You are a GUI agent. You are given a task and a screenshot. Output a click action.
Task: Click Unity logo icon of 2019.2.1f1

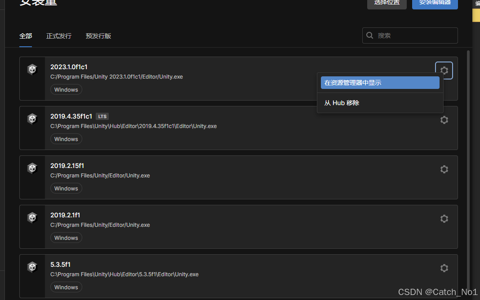32,217
